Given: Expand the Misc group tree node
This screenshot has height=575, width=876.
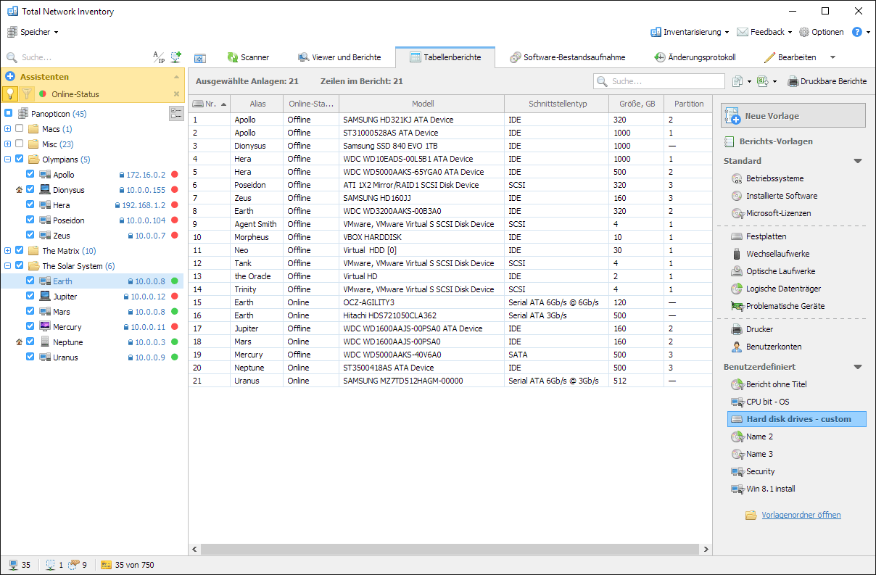Looking at the screenshot, I should click(x=7, y=144).
